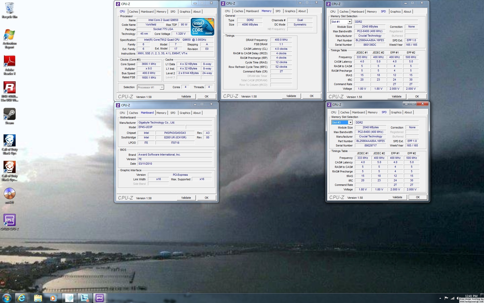Click the serial number 89029717 value
Viewport: 484px width, 303px height.
coord(371,145)
